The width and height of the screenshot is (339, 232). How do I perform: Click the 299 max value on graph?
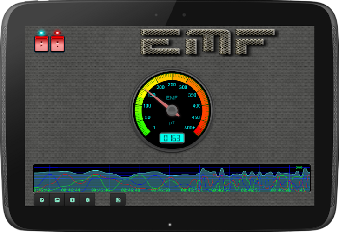pyautogui.click(x=299, y=168)
